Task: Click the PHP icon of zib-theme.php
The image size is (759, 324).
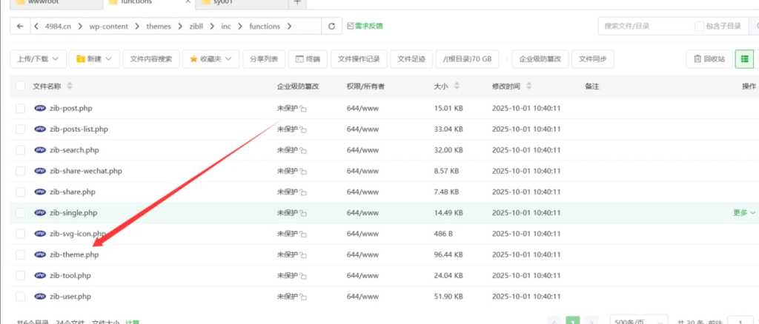Action: pyautogui.click(x=40, y=255)
